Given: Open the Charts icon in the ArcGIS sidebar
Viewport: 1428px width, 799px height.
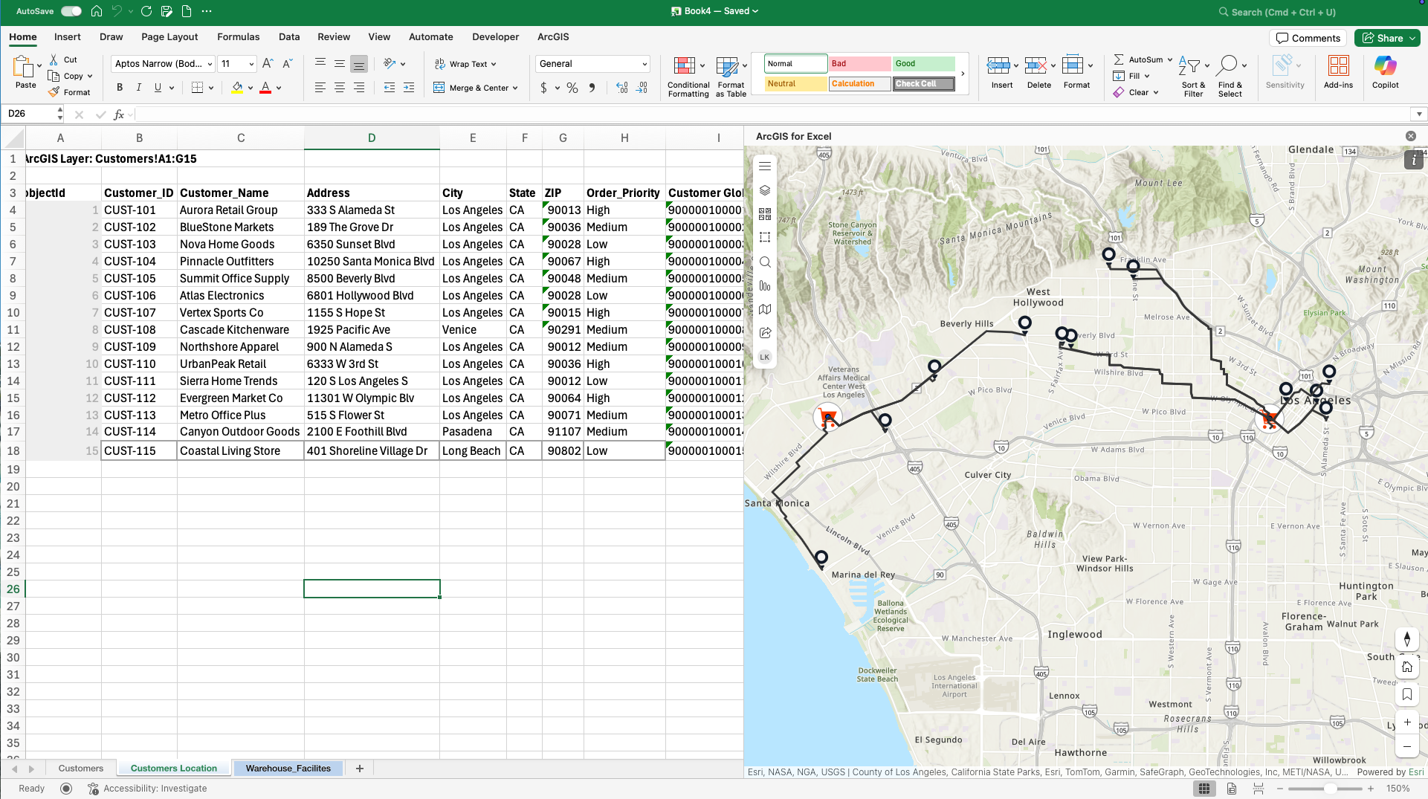Looking at the screenshot, I should [765, 285].
